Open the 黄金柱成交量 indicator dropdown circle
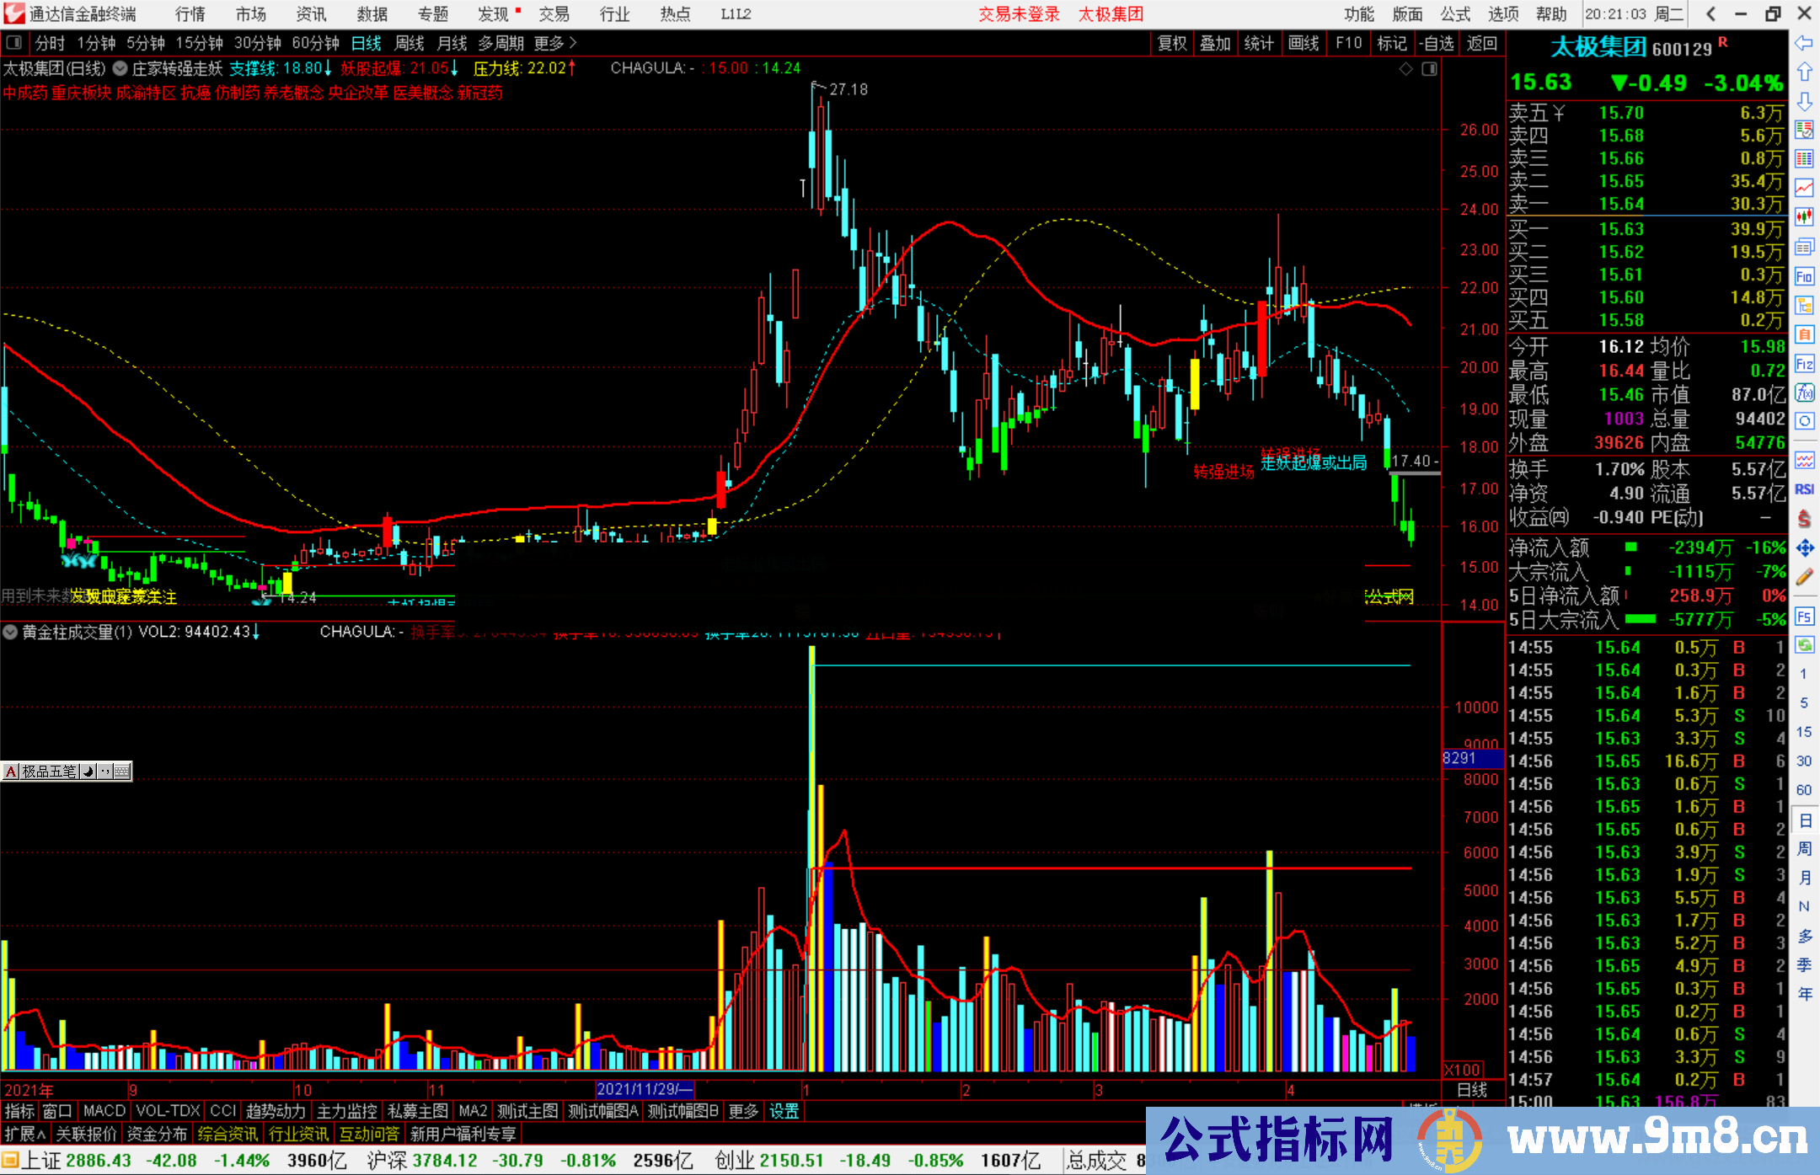Image resolution: width=1820 pixels, height=1175 pixels. coord(10,632)
